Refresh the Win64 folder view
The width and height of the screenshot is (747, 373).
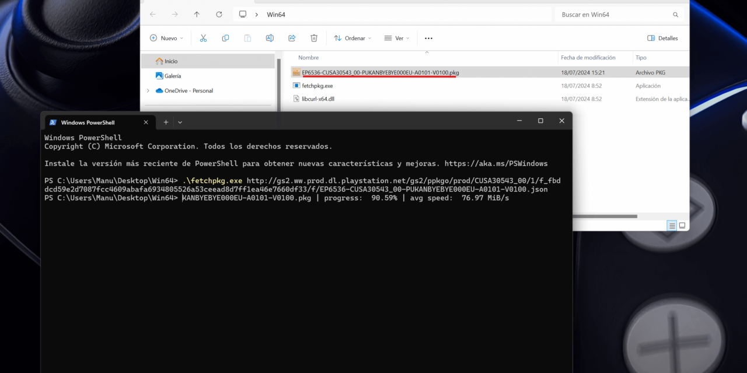[x=219, y=15]
